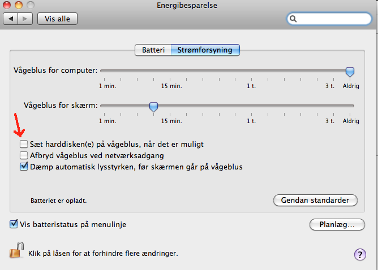
Task: Select the Strømforsyning tab
Action: pos(205,50)
